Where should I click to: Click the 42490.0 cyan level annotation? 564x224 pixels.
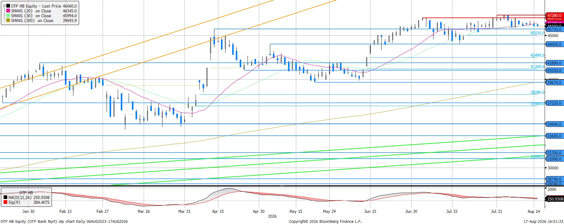coord(537,55)
